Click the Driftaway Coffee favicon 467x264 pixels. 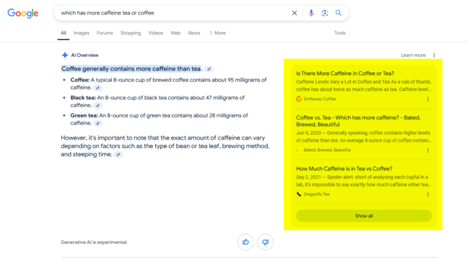299,99
